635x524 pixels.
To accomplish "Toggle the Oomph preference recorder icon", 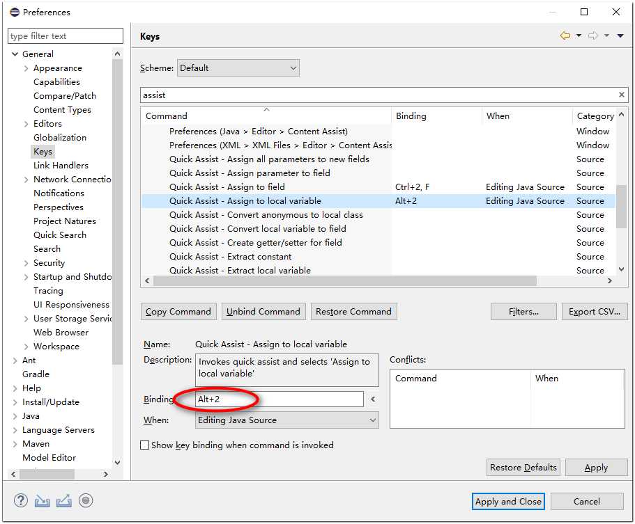I will (x=86, y=500).
